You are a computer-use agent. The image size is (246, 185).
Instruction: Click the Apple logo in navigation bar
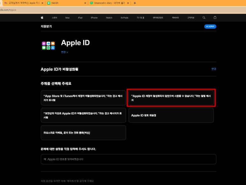pyautogui.click(x=42, y=18)
